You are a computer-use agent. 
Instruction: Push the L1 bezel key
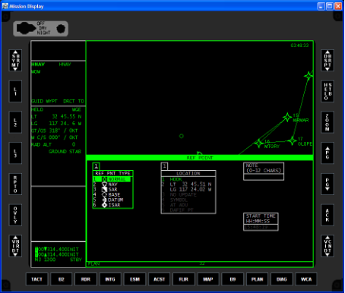(x=15, y=91)
